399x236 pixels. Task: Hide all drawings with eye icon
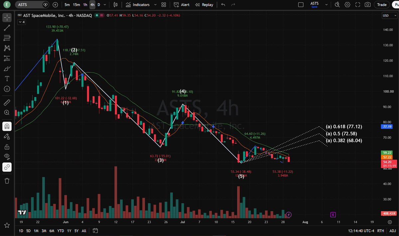pyautogui.click(x=7, y=157)
